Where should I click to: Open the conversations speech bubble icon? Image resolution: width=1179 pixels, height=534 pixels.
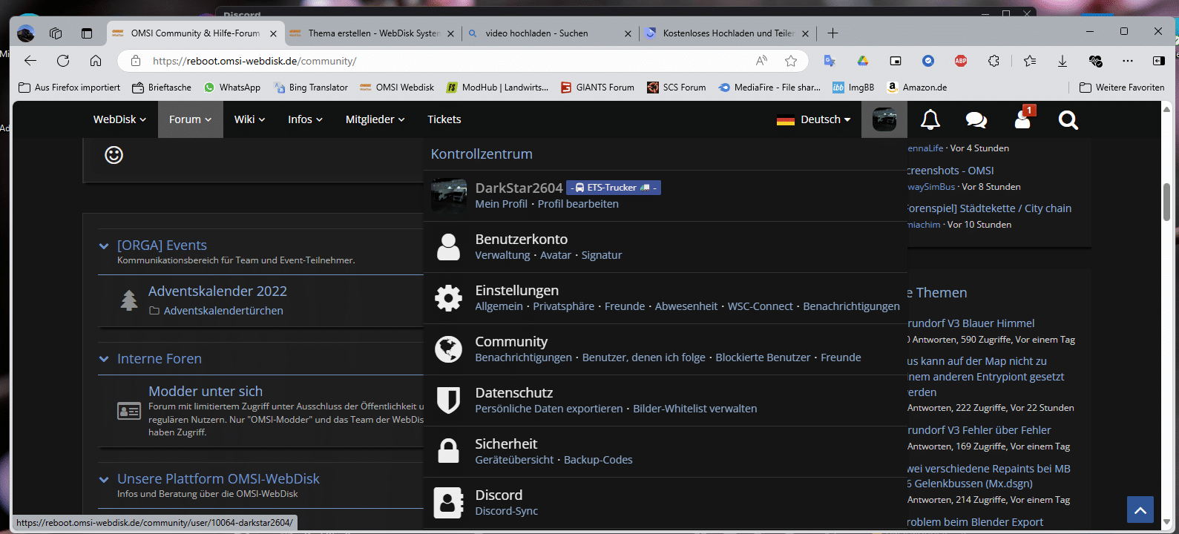coord(976,119)
